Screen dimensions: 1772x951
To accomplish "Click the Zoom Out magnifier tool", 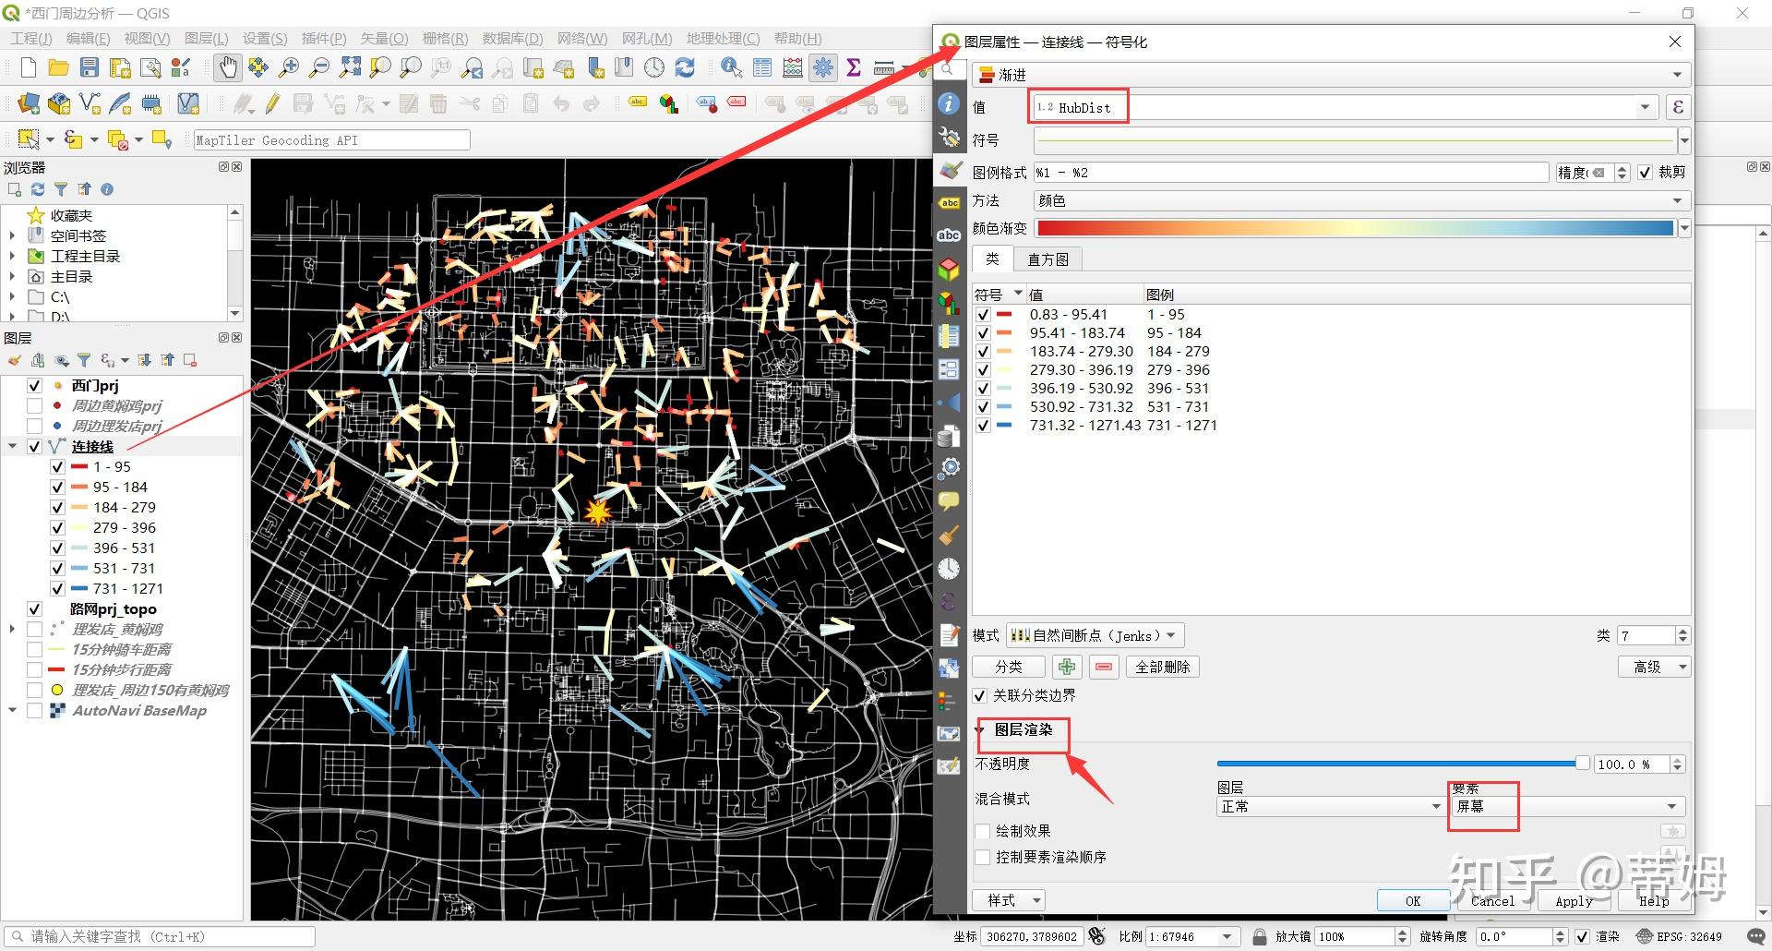I will 319,67.
